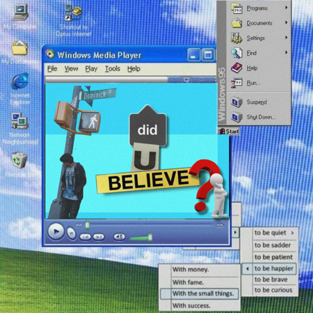Expand the Documents submenu arrow
This screenshot has height=313, width=313.
pyautogui.click(x=287, y=23)
